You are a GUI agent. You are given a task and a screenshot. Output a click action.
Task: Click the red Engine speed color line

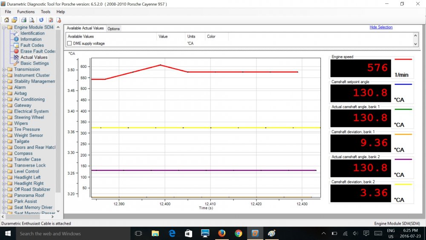[403, 60]
